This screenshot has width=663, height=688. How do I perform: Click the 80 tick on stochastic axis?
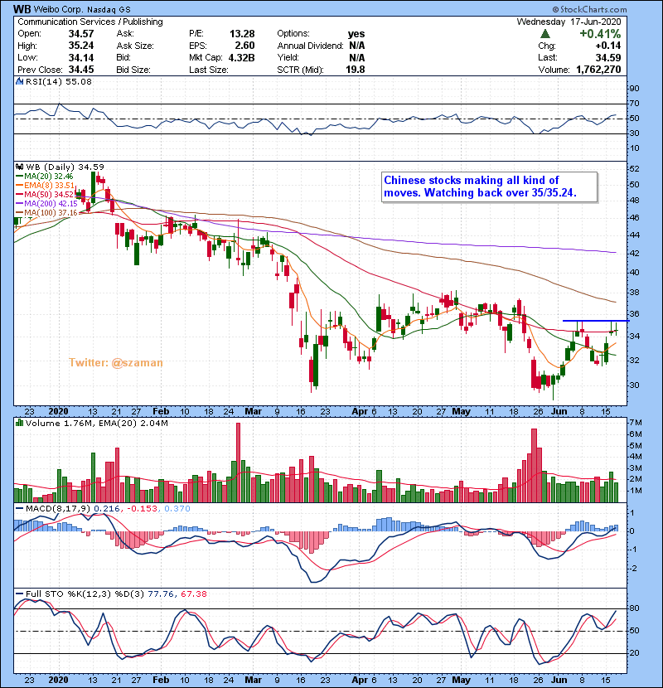635,608
